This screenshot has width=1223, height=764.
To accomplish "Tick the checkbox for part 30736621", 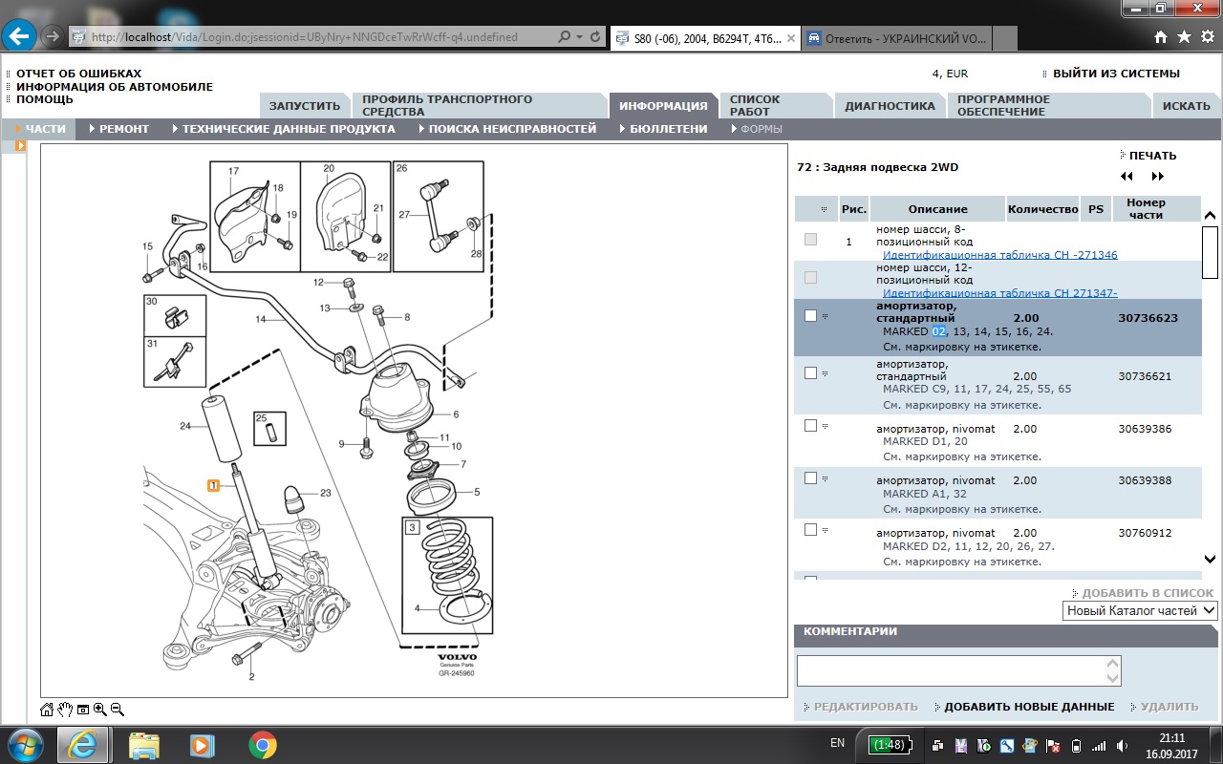I will (x=810, y=373).
